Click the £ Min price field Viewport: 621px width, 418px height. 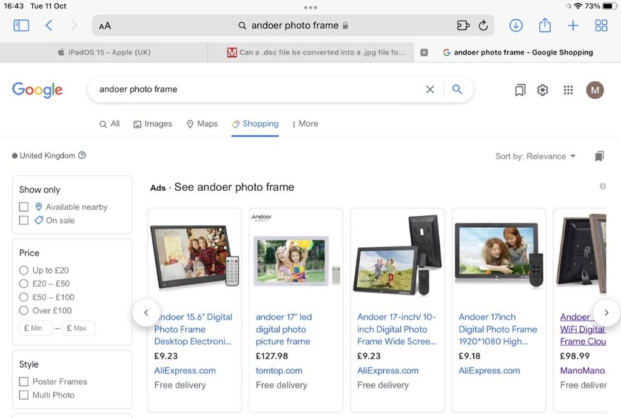(36, 328)
